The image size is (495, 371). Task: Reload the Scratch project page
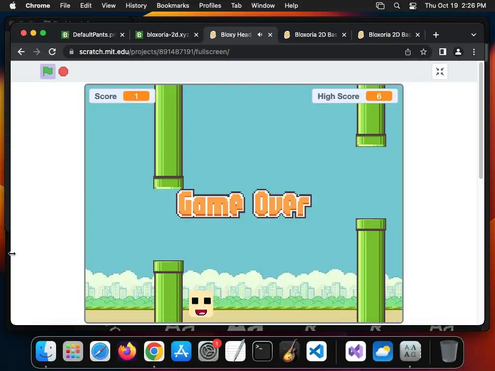(x=52, y=52)
